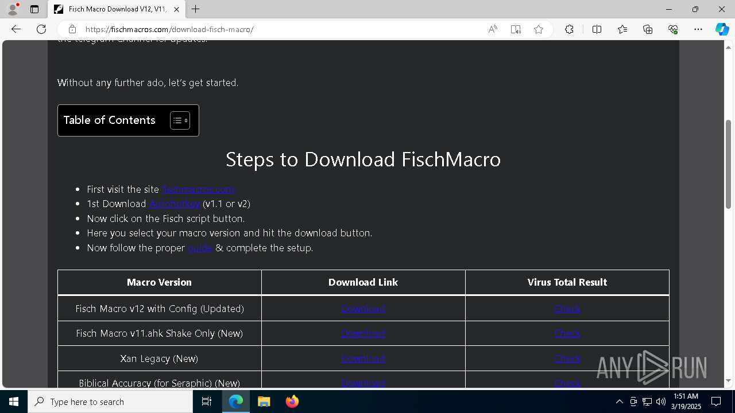
Task: Click the Virus Total Result column header
Action: coord(567,282)
